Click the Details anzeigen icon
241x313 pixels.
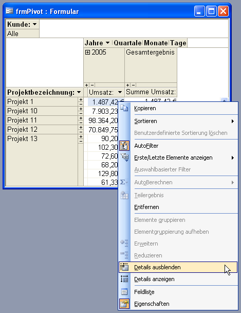point(124,279)
